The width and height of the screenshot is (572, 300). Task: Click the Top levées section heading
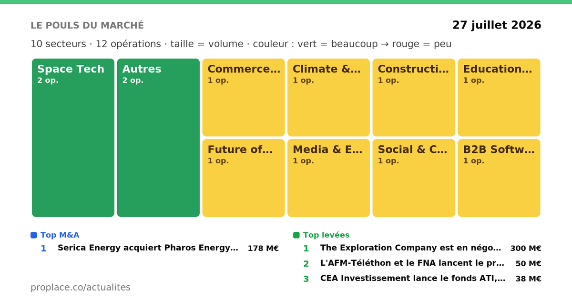326,235
